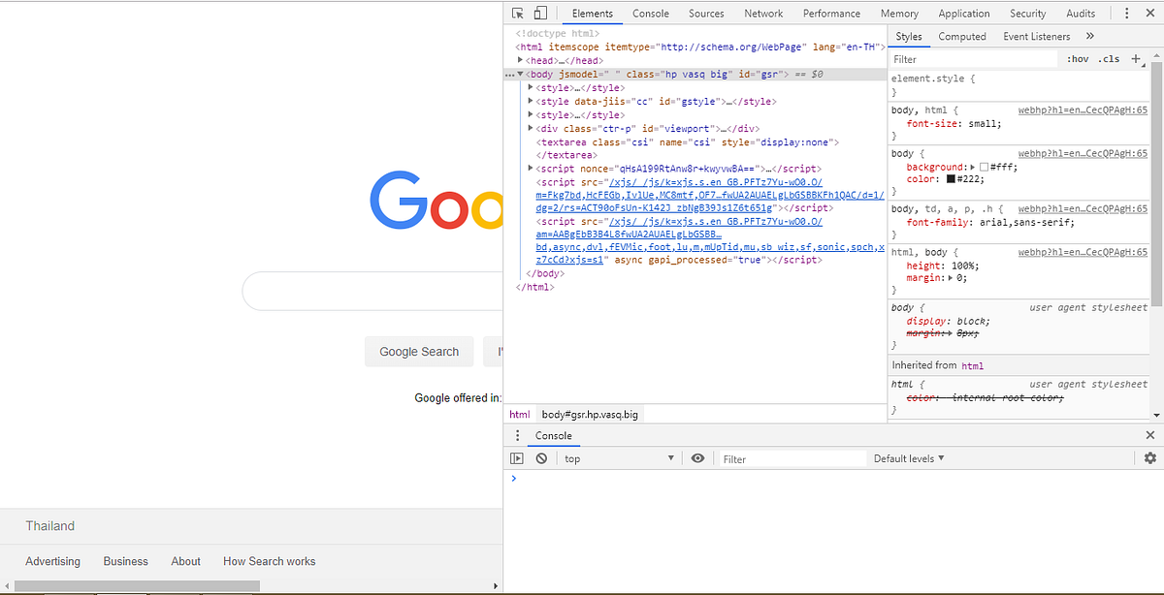Switch to the Computed tab
The width and height of the screenshot is (1164, 595).
[x=962, y=36]
